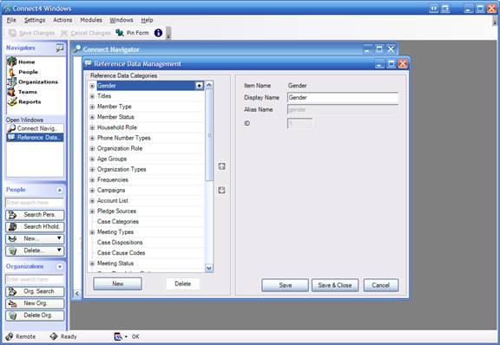Expand the Household Role tree node
This screenshot has height=345, width=500.
click(x=92, y=127)
